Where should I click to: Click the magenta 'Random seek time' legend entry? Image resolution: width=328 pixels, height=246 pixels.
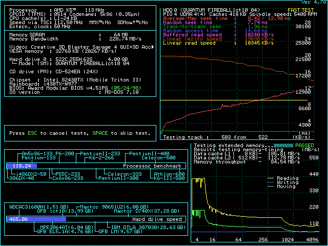pos(188,23)
